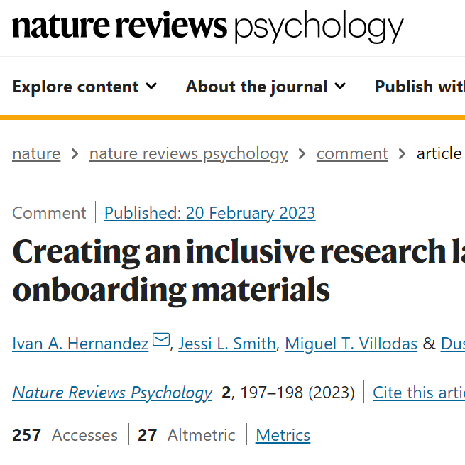Click the Nature Reviews Psychology logo
Viewport: 465px width, 465px height.
pyautogui.click(x=208, y=27)
